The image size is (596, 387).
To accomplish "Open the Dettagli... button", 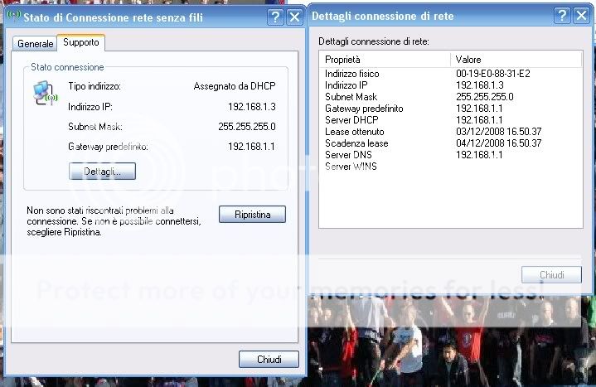I will (x=102, y=172).
